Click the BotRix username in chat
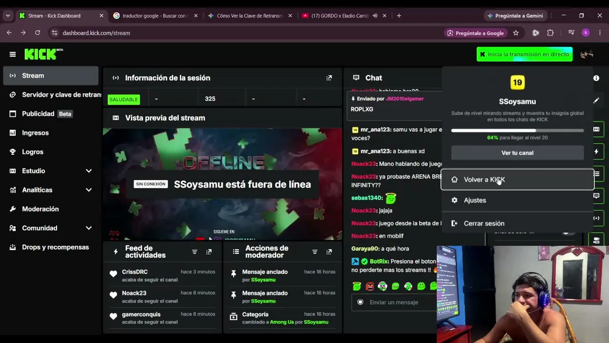Image resolution: width=609 pixels, height=343 pixels. click(379, 262)
